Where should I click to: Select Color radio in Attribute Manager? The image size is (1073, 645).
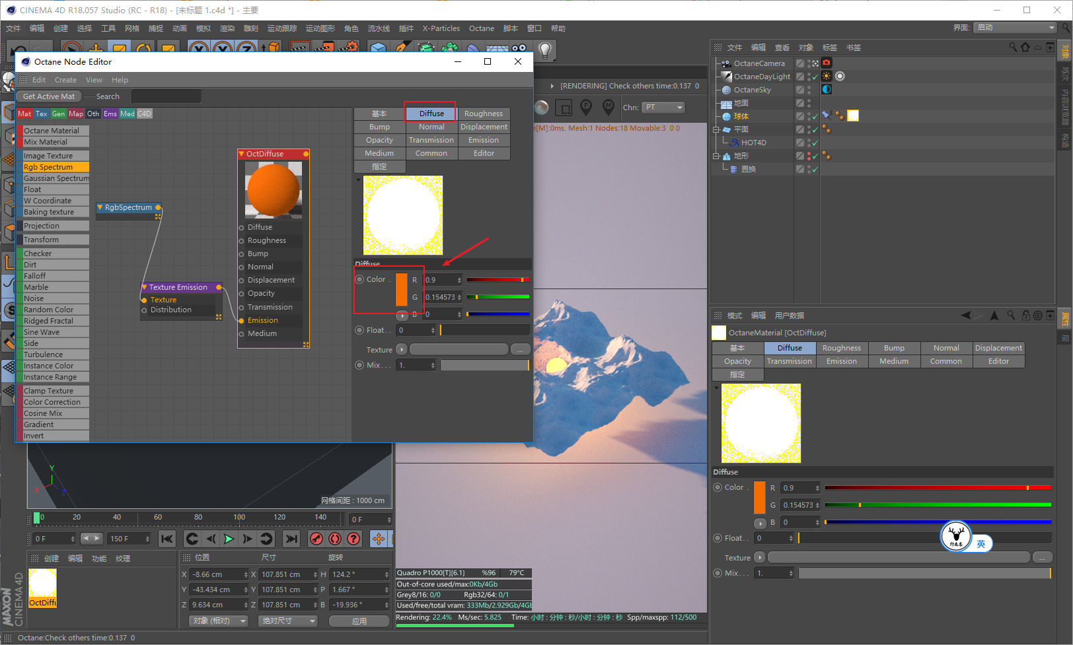718,487
